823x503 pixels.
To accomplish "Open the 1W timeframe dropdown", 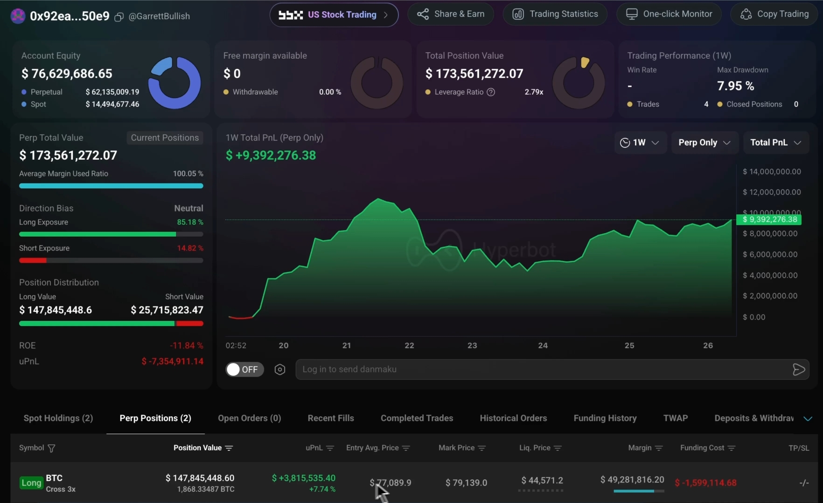I will (640, 143).
